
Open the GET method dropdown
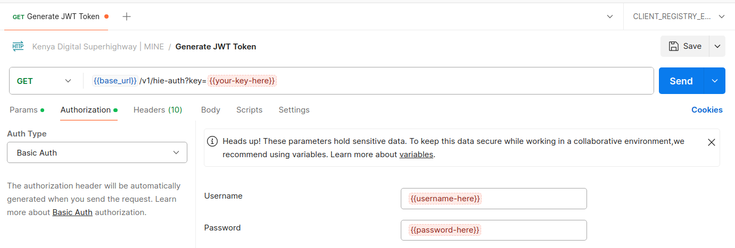[x=45, y=81]
